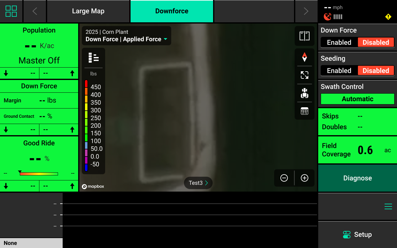Viewport: 397px width, 248px height.
Task: Go to the Large Map tab
Action: (x=88, y=11)
